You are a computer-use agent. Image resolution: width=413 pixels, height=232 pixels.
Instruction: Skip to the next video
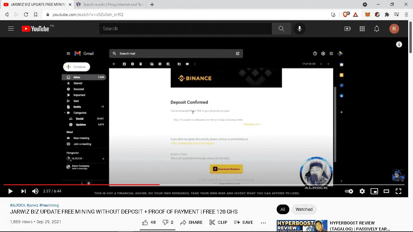pyautogui.click(x=23, y=191)
